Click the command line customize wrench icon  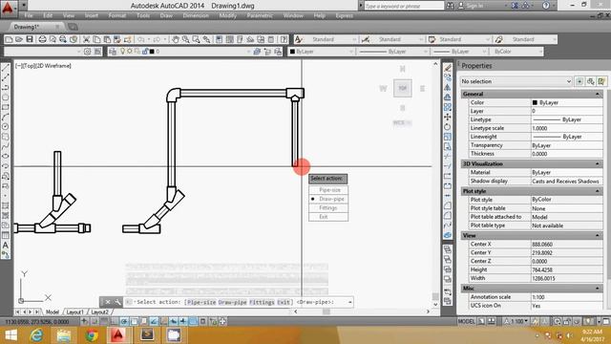click(117, 302)
